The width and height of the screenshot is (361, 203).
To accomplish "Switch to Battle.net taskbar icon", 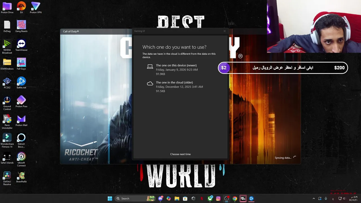I will 251,198.
